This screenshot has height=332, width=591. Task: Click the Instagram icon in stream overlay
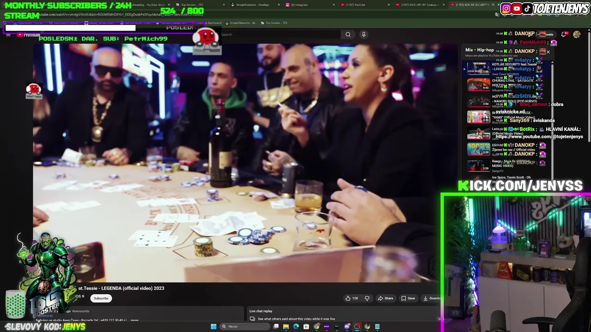pos(507,8)
